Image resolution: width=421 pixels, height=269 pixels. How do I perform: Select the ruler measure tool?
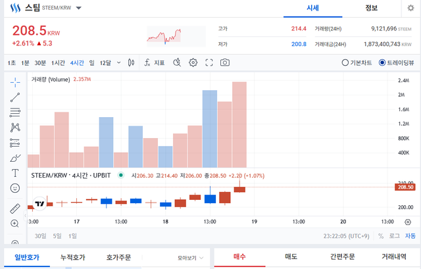click(x=15, y=208)
